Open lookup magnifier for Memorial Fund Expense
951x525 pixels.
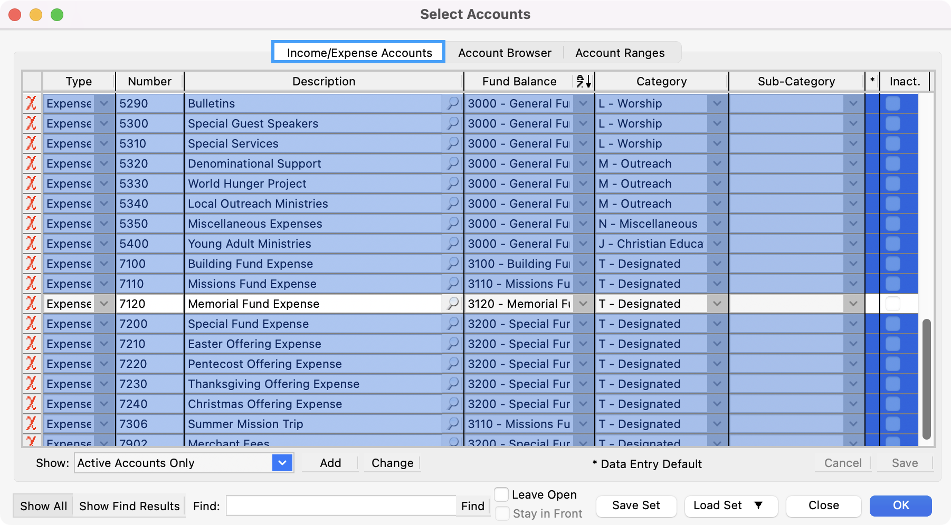[x=453, y=304]
